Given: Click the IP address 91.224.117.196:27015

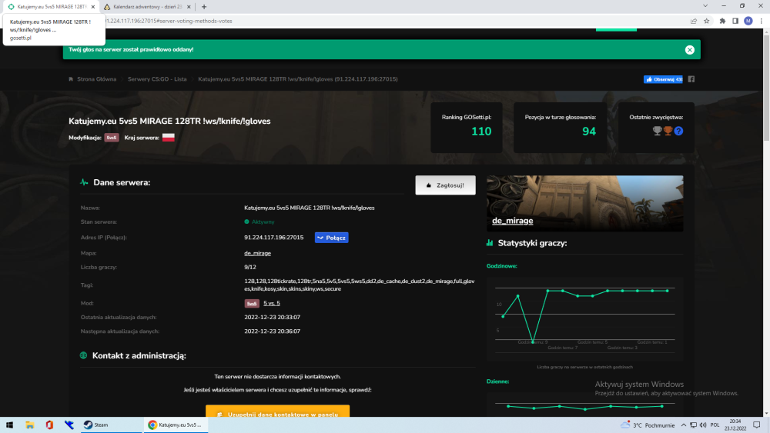Looking at the screenshot, I should [273, 238].
